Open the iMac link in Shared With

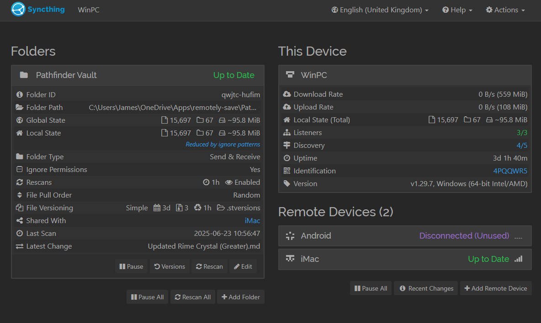tap(252, 220)
